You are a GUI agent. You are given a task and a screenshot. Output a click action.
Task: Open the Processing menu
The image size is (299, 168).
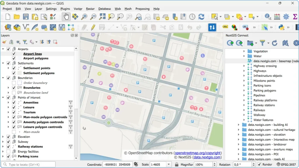[x=142, y=9]
